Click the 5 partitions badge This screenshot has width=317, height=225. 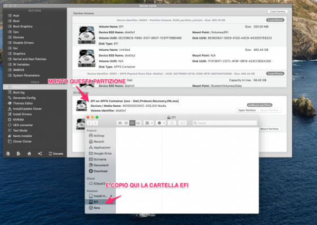(275, 73)
